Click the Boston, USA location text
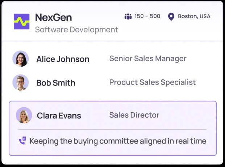225x167 pixels. pyautogui.click(x=194, y=16)
